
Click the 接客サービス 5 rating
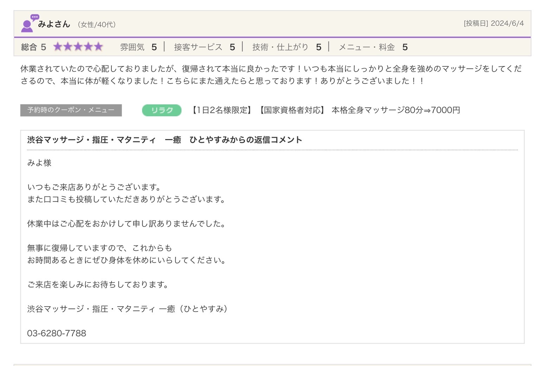click(x=204, y=47)
